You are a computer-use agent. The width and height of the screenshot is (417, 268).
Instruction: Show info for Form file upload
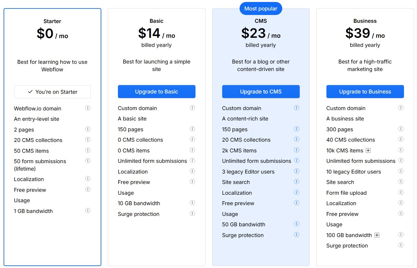coord(401,192)
